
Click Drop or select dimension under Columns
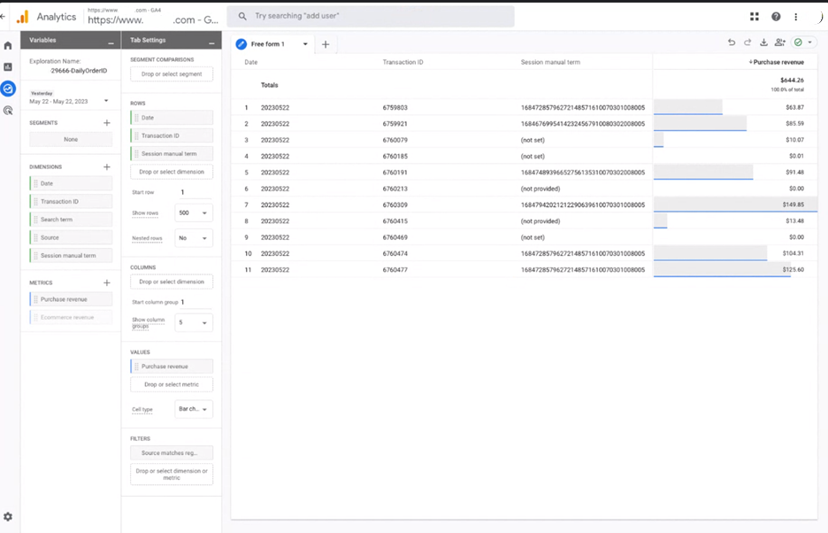tap(172, 282)
